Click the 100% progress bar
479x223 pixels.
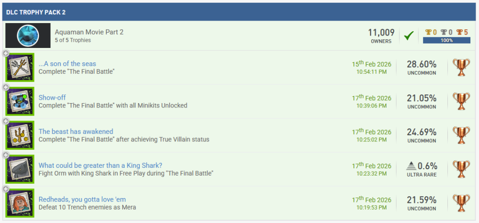point(446,40)
